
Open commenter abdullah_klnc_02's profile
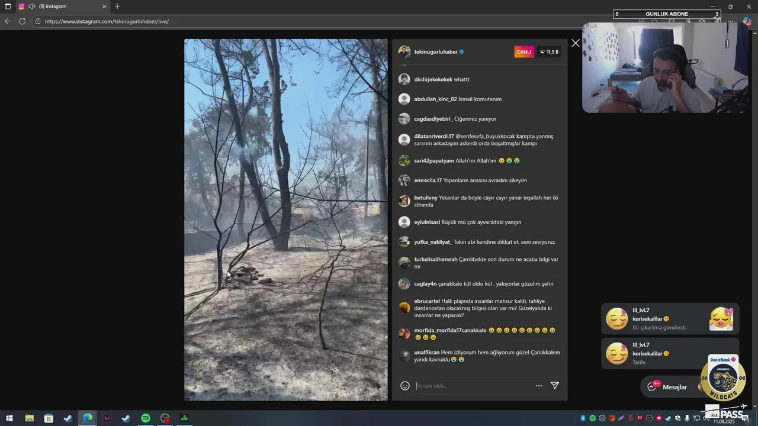click(435, 99)
